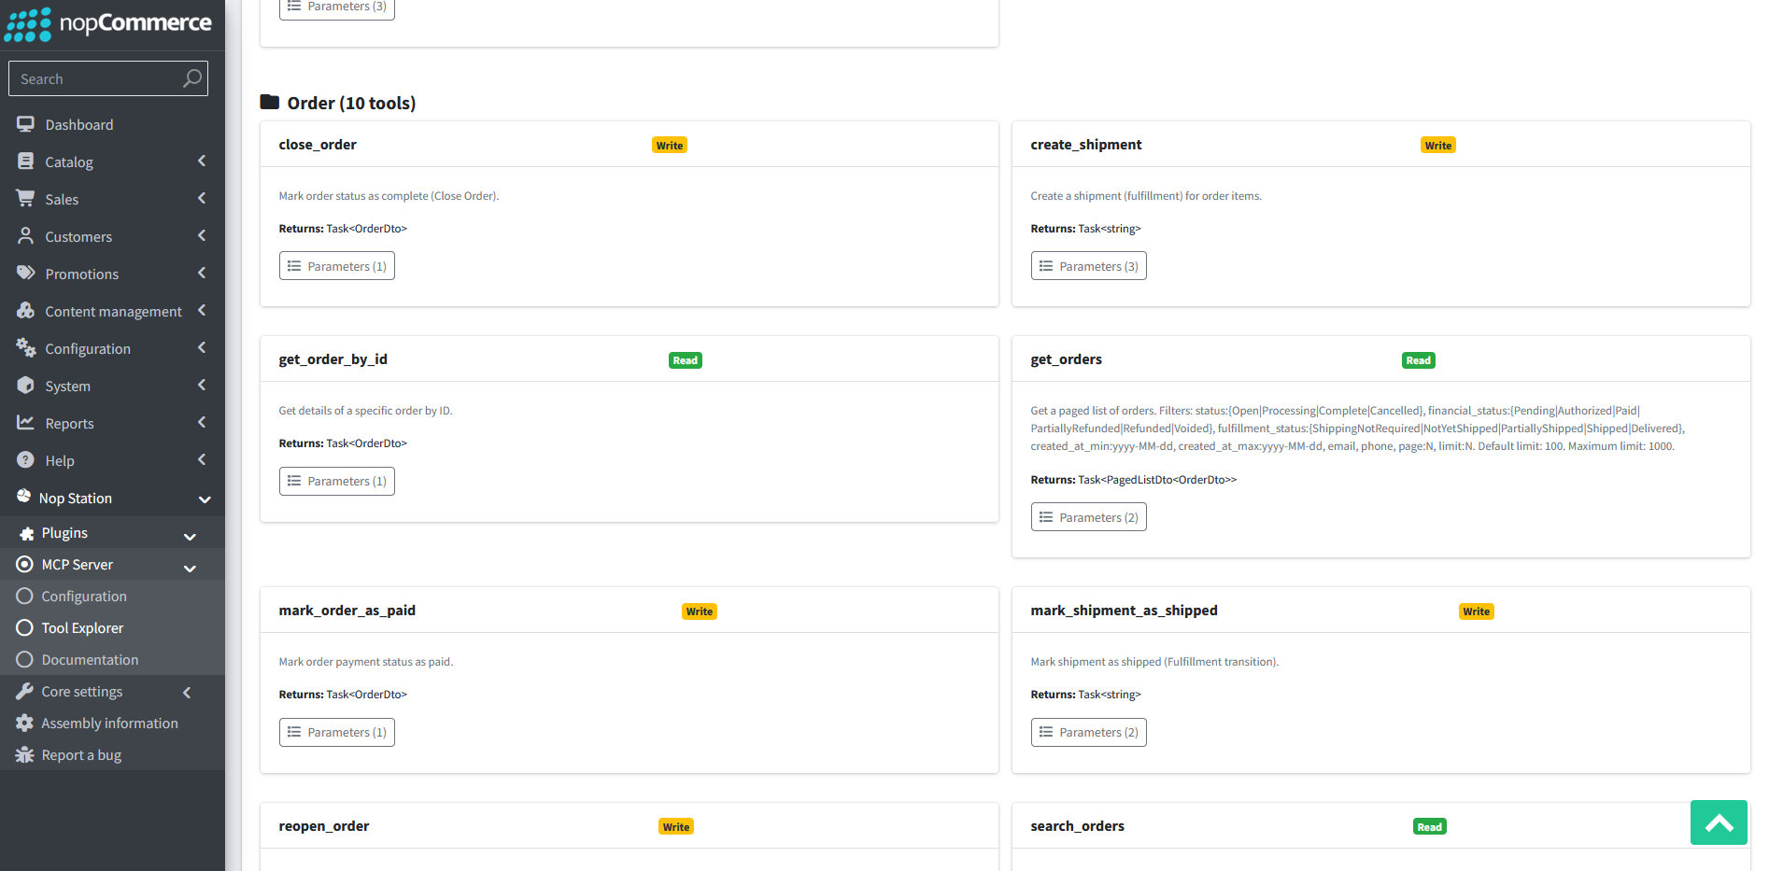This screenshot has height=871, width=1769.
Task: Click the Customers person icon
Action: coord(25,236)
